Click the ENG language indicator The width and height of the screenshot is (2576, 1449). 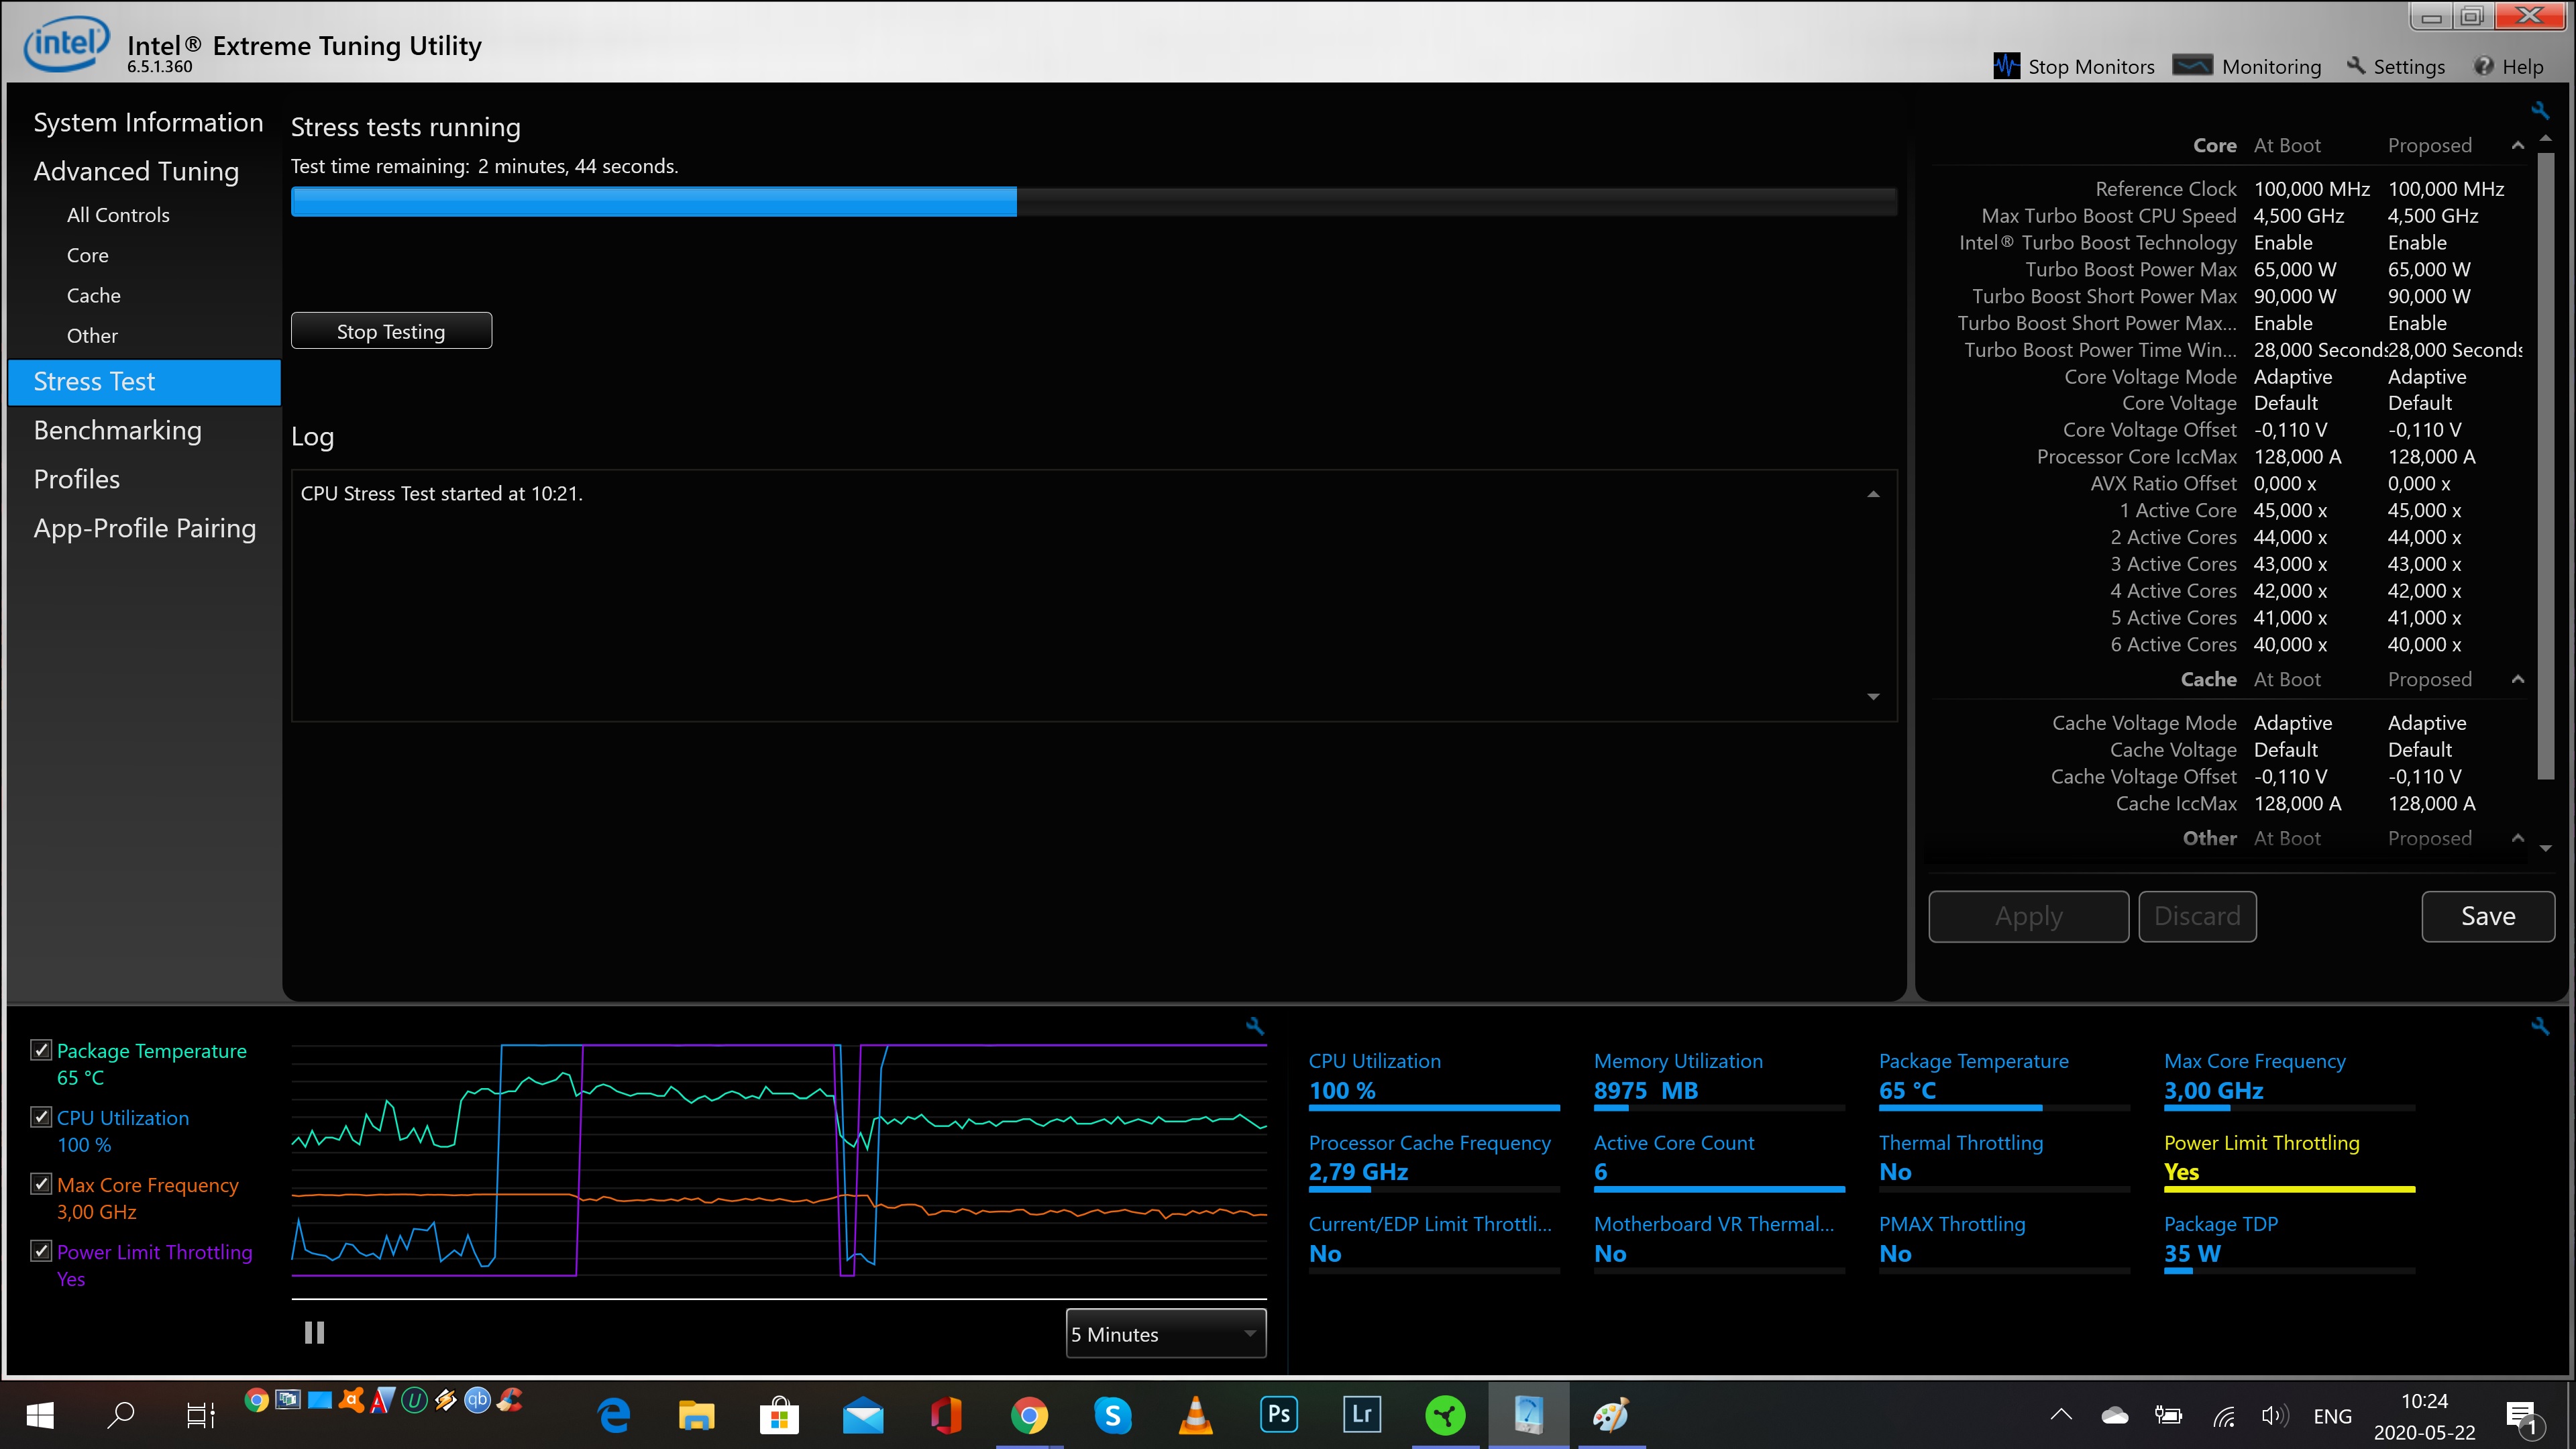click(2332, 1416)
